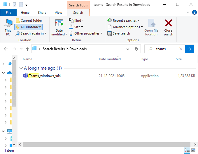This screenshot has height=154, width=198.
Task: Switch to the Share ribbon tab
Action: click(x=42, y=13)
